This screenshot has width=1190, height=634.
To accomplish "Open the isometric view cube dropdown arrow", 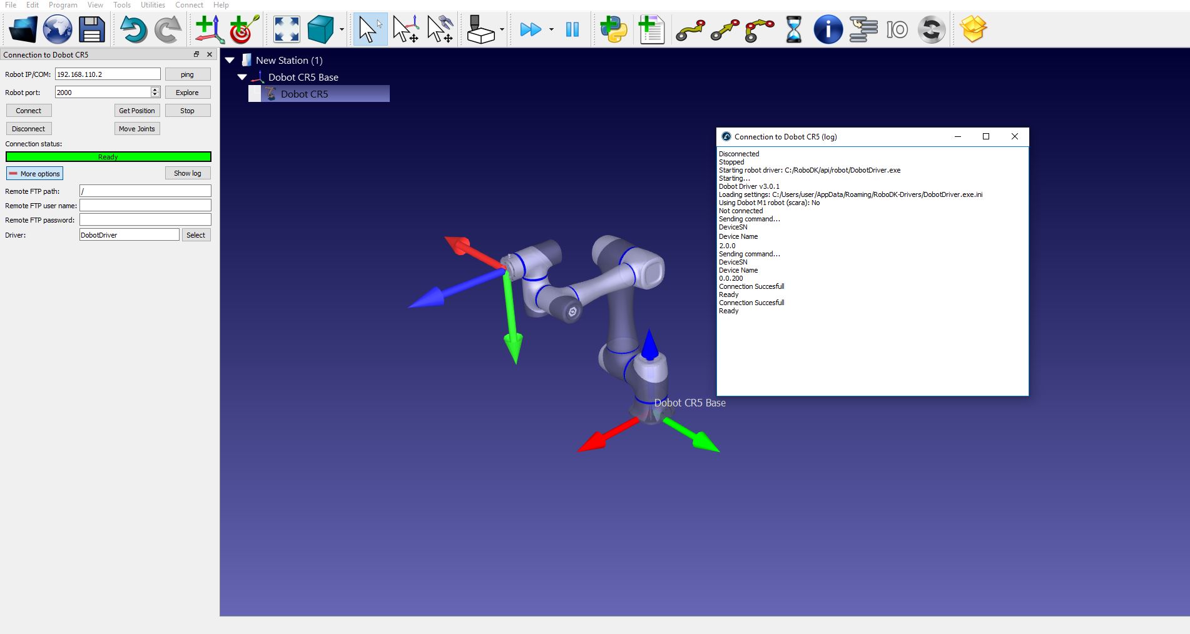I will [342, 29].
